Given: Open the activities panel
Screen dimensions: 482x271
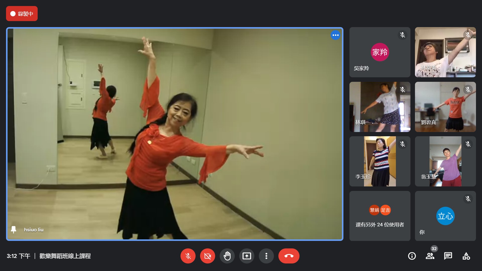Looking at the screenshot, I should coord(466,256).
